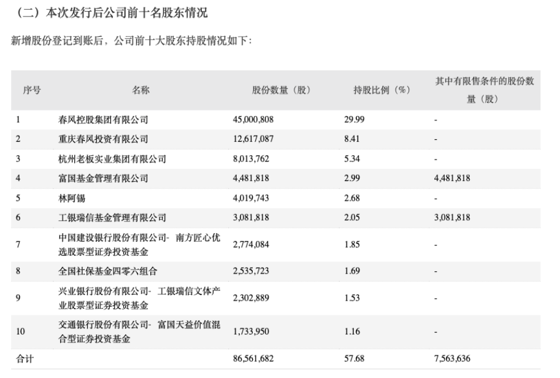This screenshot has width=560, height=378.
Task: Click '4,481,818' in the restricted shares column
Action: pyautogui.click(x=452, y=179)
